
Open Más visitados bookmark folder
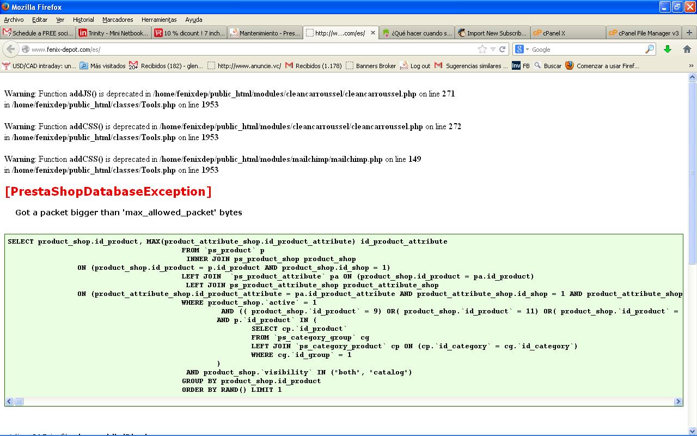tap(102, 66)
